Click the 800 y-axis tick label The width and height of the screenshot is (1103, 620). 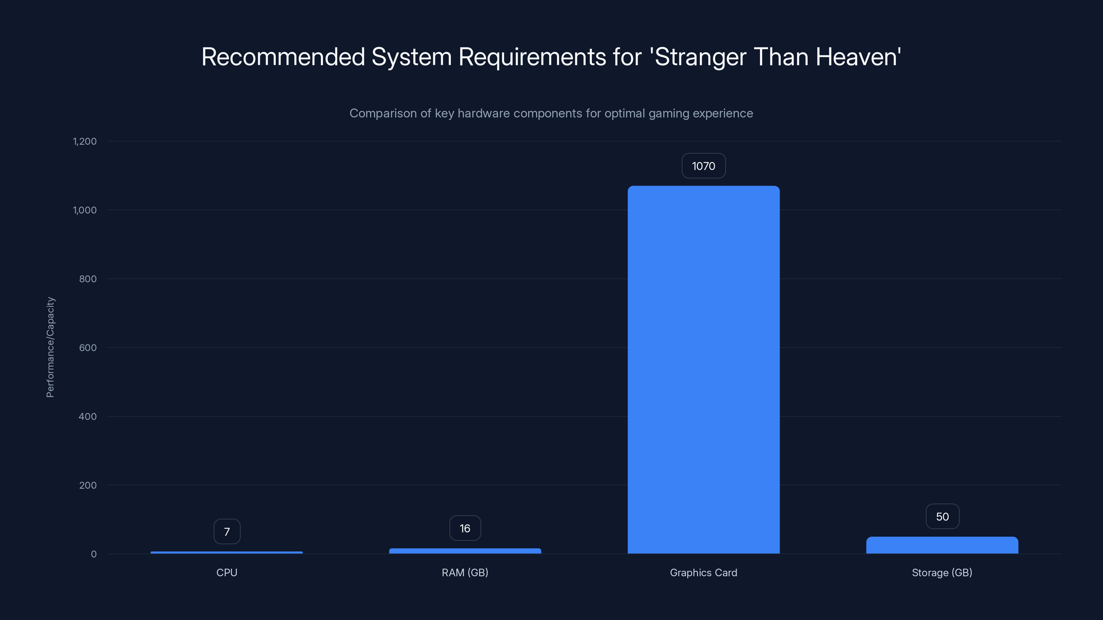[88, 279]
